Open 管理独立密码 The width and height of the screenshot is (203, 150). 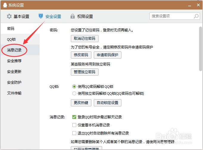tap(85, 72)
